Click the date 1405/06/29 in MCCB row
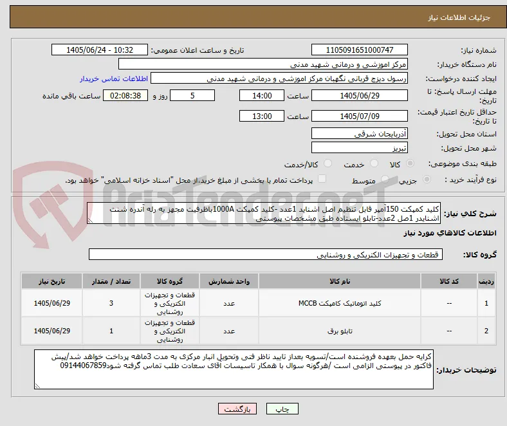 click(51, 303)
